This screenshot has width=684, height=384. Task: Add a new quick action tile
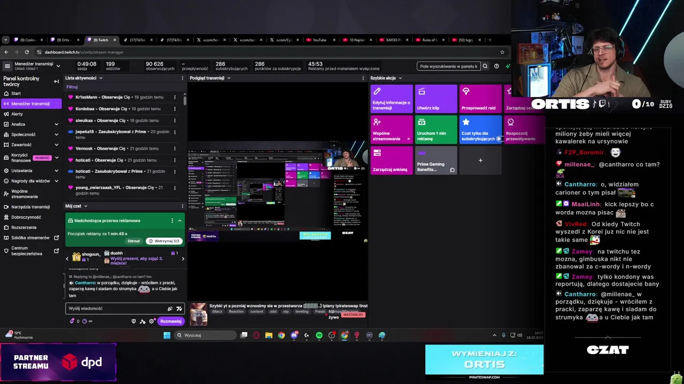(480, 161)
